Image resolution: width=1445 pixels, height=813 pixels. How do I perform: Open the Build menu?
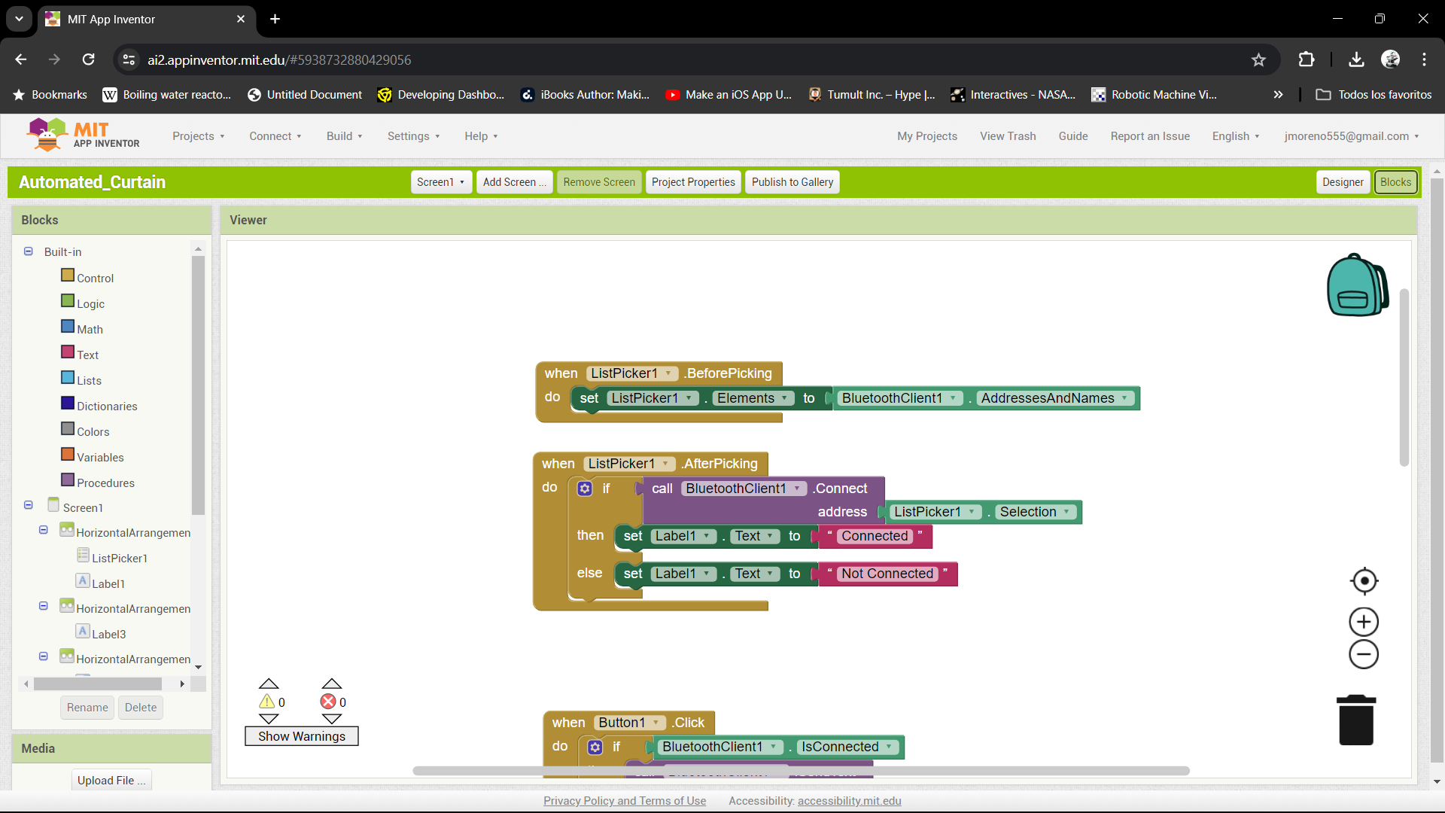(x=344, y=136)
